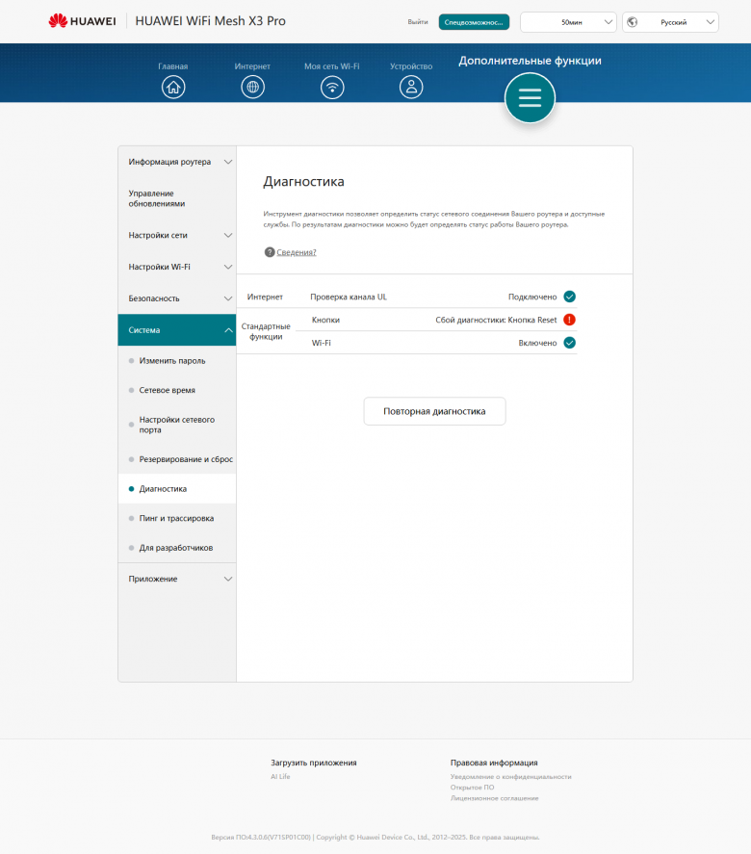Click the Диагностика page heading
751x854 pixels.
304,181
